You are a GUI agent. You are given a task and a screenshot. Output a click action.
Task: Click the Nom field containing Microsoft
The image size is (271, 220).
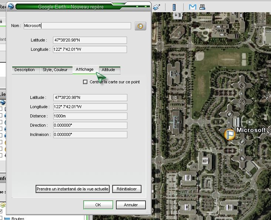click(x=77, y=26)
